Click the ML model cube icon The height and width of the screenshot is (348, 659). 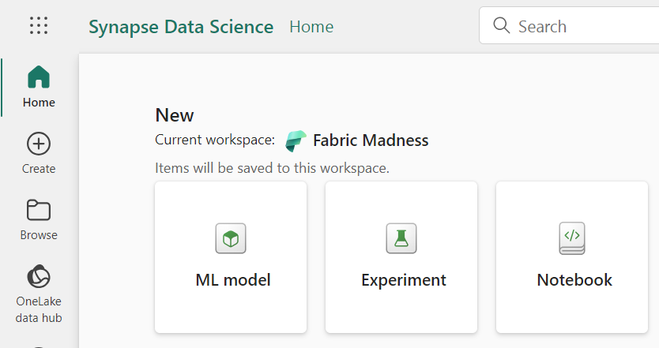point(231,238)
